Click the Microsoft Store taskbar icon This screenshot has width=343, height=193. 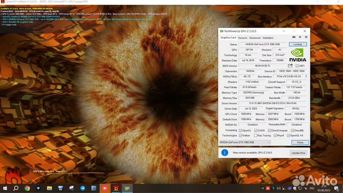point(61,188)
